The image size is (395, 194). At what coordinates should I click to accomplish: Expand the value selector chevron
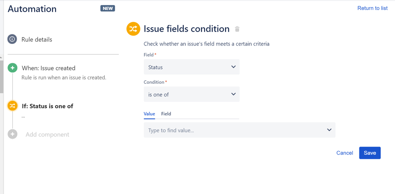pyautogui.click(x=329, y=130)
